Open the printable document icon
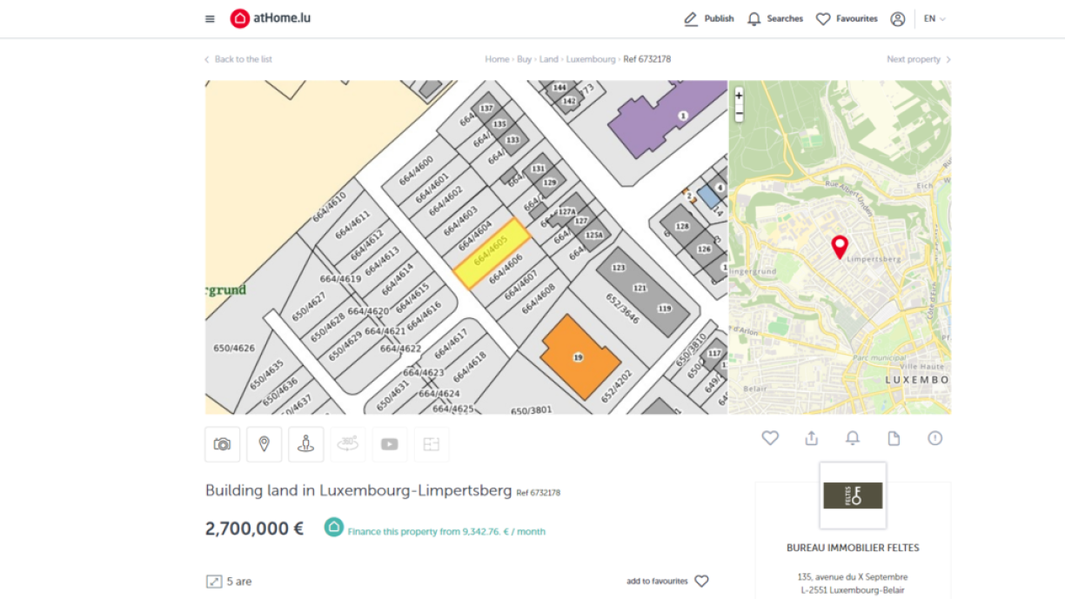 tap(894, 438)
